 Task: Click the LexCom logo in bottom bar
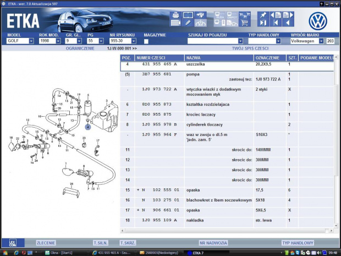point(13,243)
